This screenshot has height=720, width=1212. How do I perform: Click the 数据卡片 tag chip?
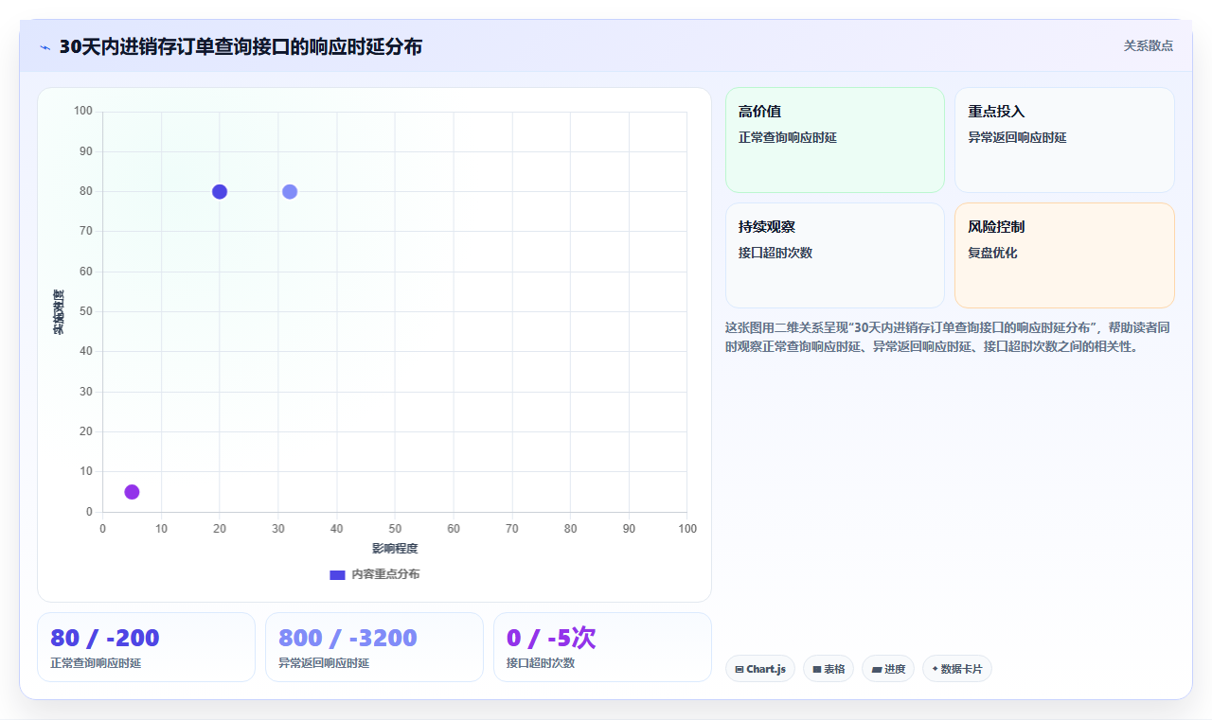[x=956, y=669]
